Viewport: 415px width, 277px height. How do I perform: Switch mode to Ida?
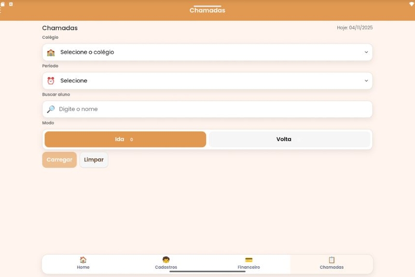[x=125, y=139]
